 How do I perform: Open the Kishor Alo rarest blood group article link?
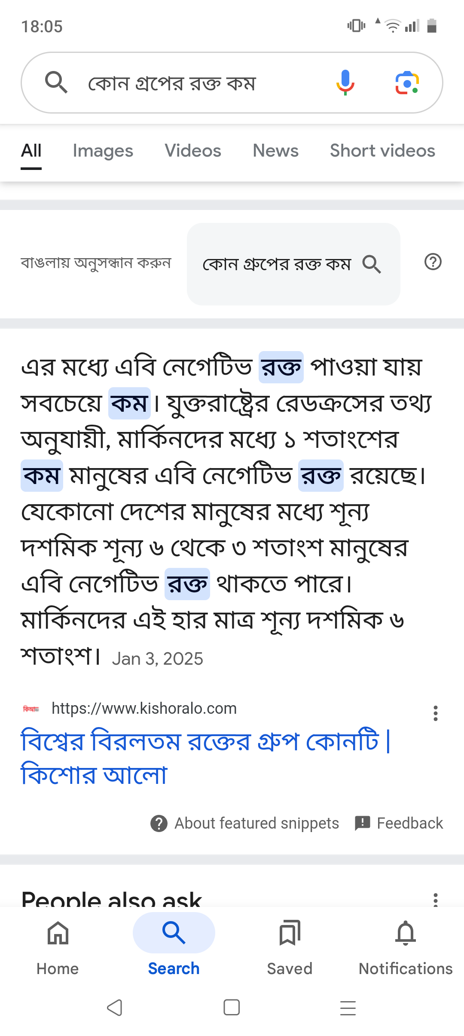(x=206, y=757)
